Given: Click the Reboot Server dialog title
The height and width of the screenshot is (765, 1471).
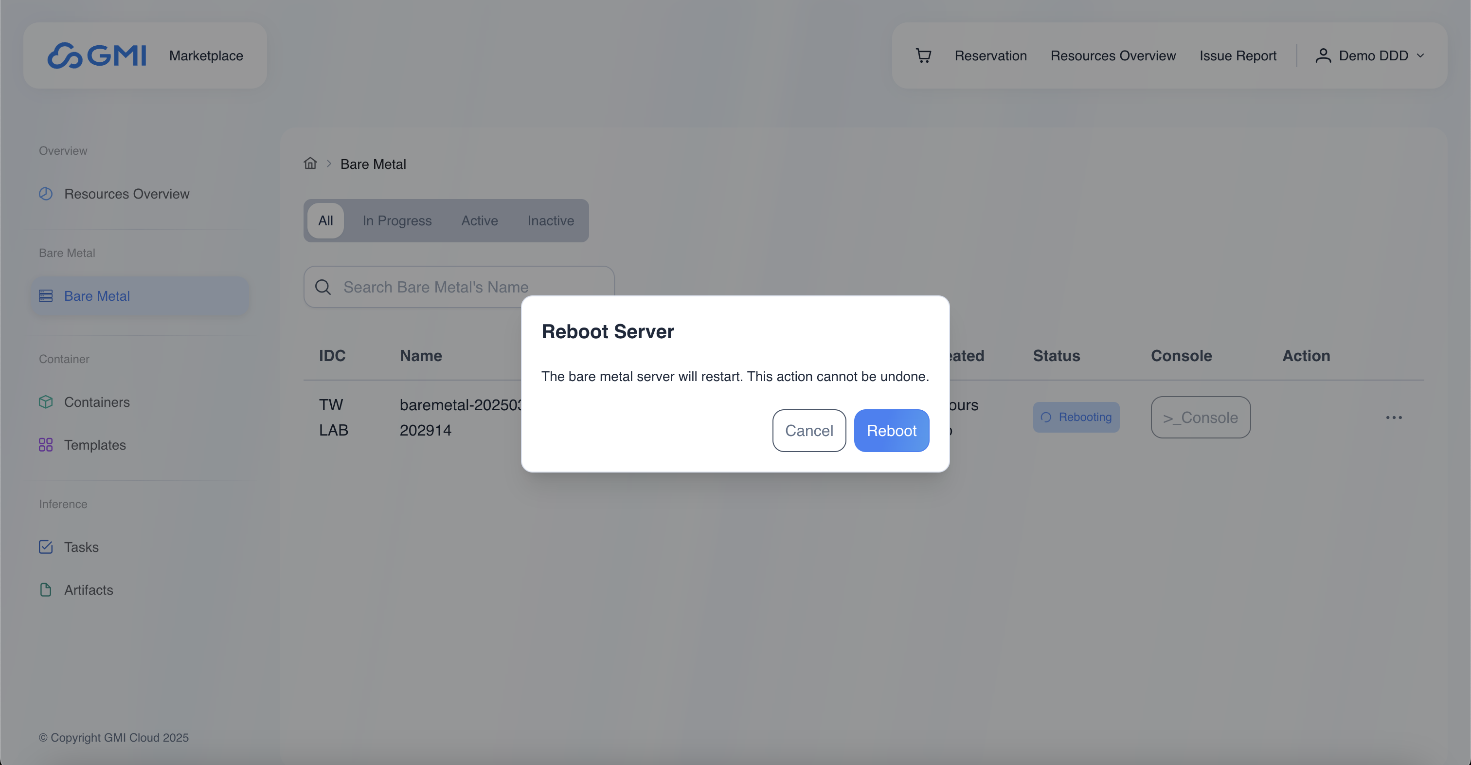Looking at the screenshot, I should point(608,331).
